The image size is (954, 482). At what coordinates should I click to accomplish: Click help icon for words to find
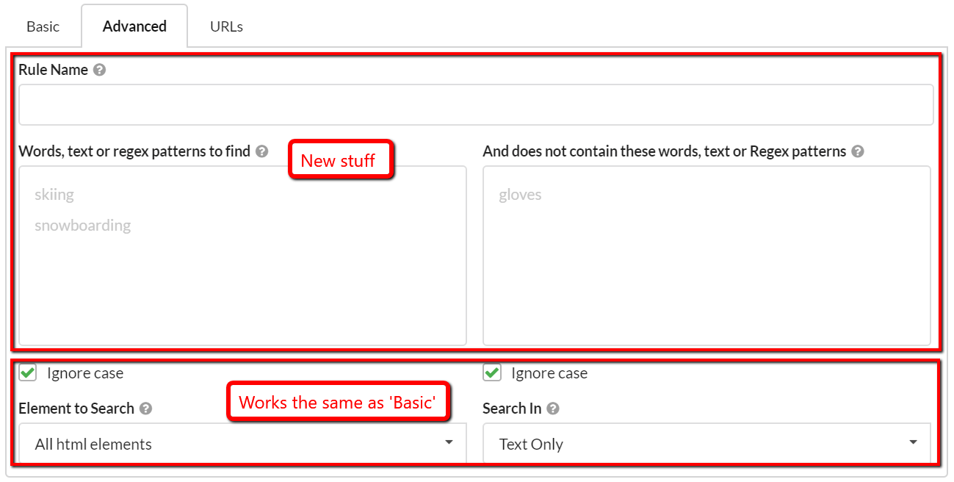pos(262,151)
